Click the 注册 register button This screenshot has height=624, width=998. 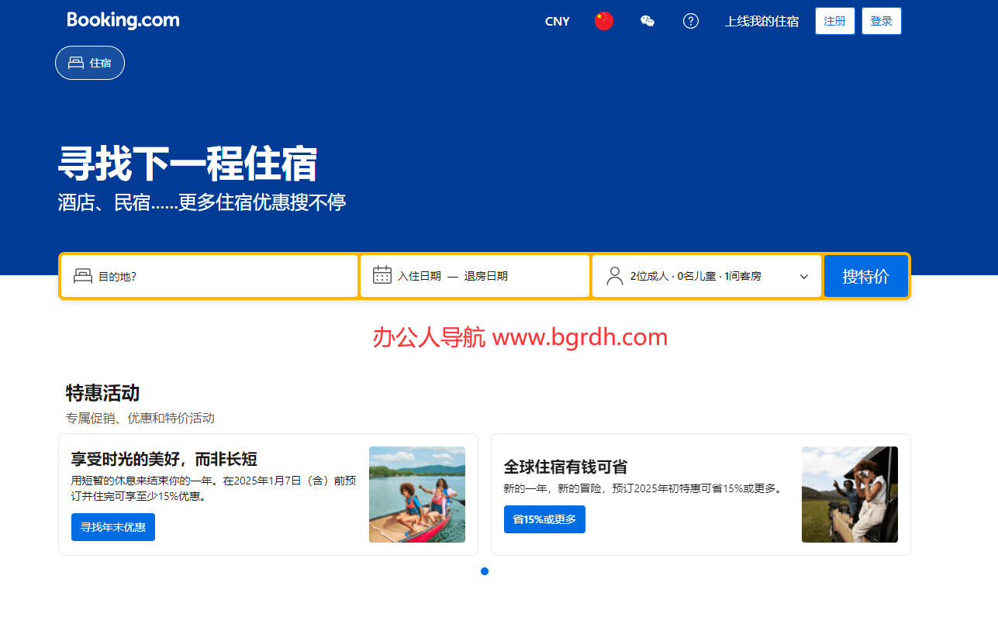[834, 22]
